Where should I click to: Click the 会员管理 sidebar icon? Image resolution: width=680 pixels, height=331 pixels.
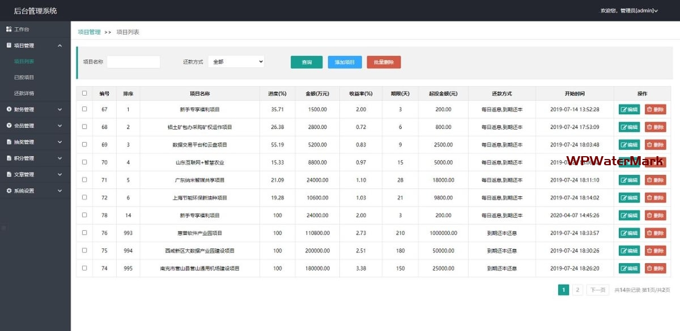(9, 126)
